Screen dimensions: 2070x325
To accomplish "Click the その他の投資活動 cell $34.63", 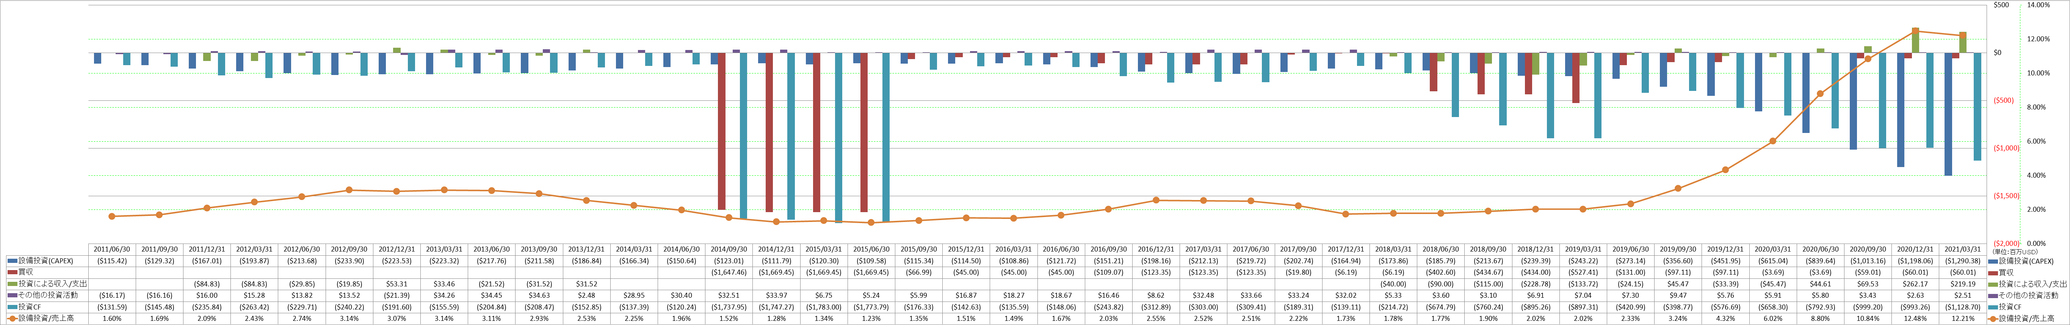I will (x=539, y=295).
